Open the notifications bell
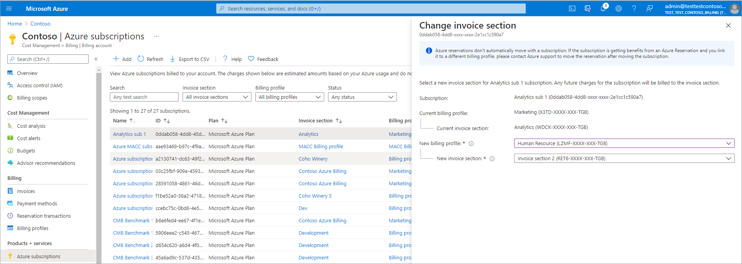742x264 pixels. click(x=603, y=8)
